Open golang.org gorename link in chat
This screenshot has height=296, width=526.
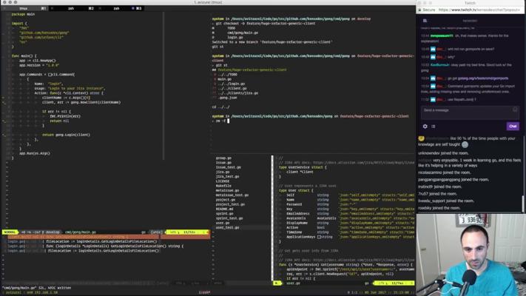point(481,78)
